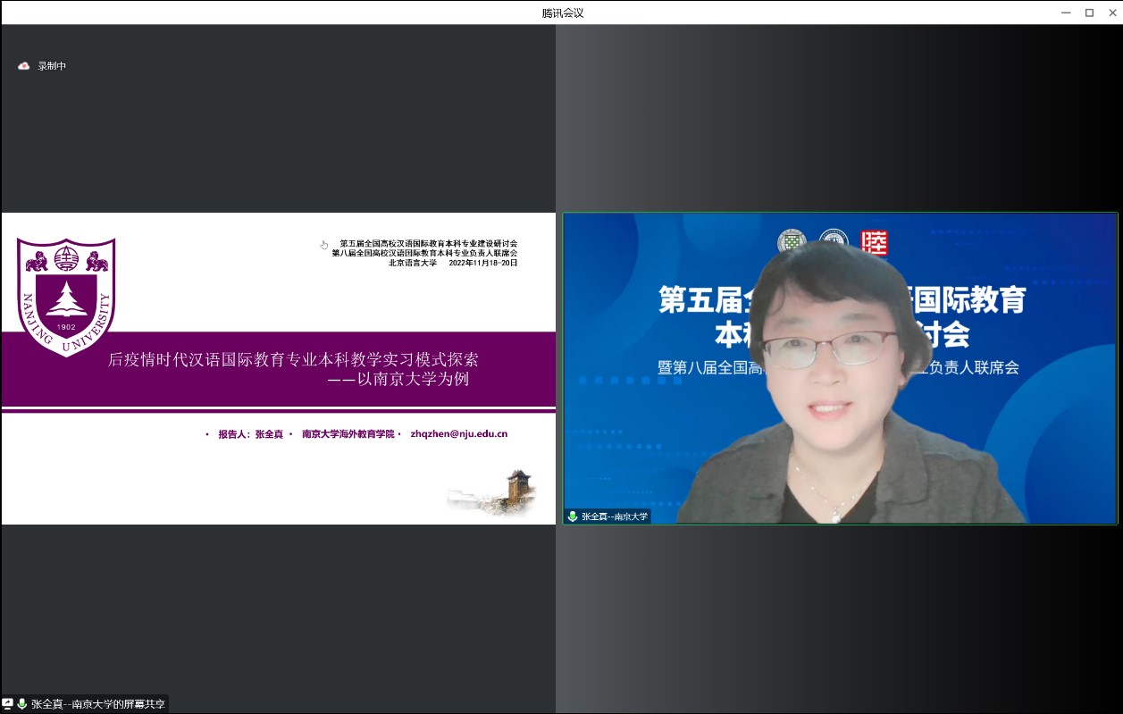Click the red square seal logo in the video
The height and width of the screenshot is (714, 1123).
[x=874, y=242]
